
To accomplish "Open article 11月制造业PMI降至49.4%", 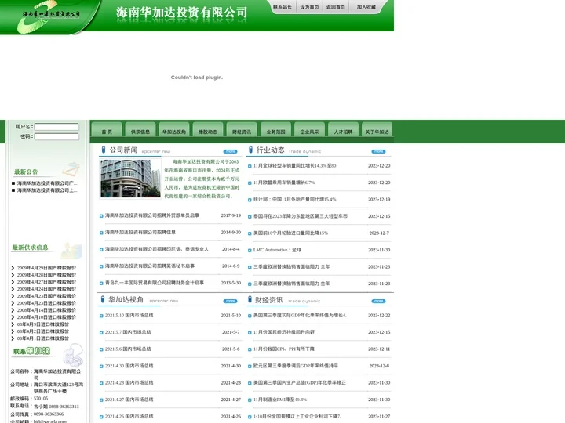I will 280,399.
